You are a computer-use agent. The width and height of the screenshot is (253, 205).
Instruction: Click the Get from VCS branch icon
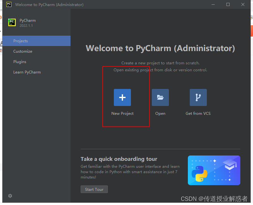tap(198, 97)
